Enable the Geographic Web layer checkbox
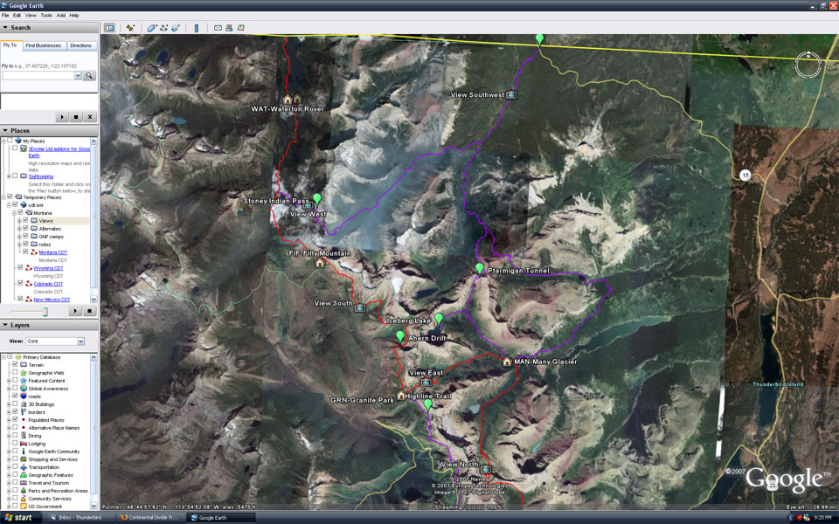This screenshot has height=524, width=839. point(16,373)
